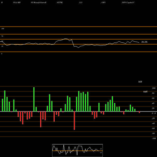Click the MR axis label 40

153,103
